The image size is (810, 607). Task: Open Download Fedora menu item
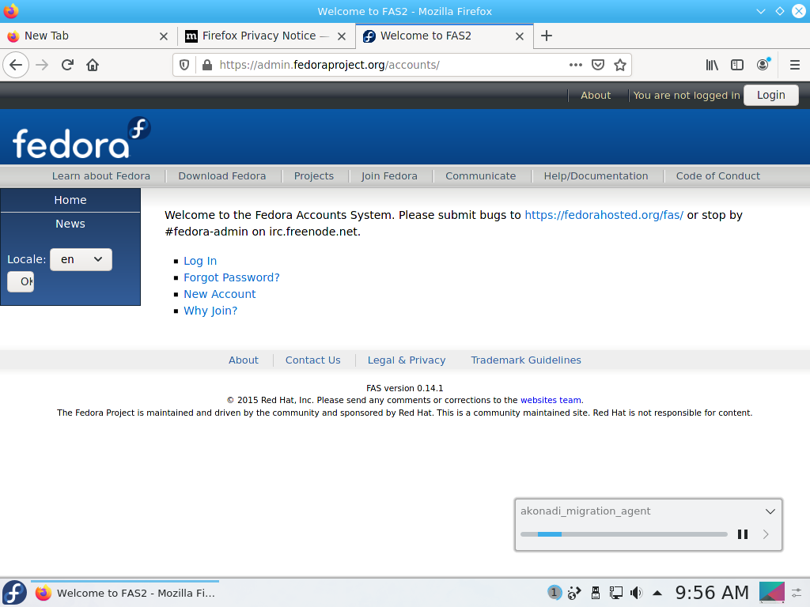[222, 176]
